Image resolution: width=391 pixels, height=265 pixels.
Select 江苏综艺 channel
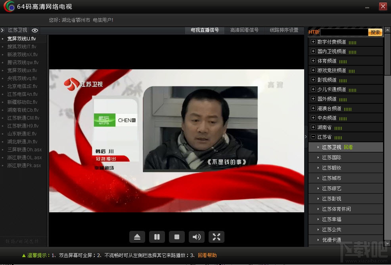346,188
